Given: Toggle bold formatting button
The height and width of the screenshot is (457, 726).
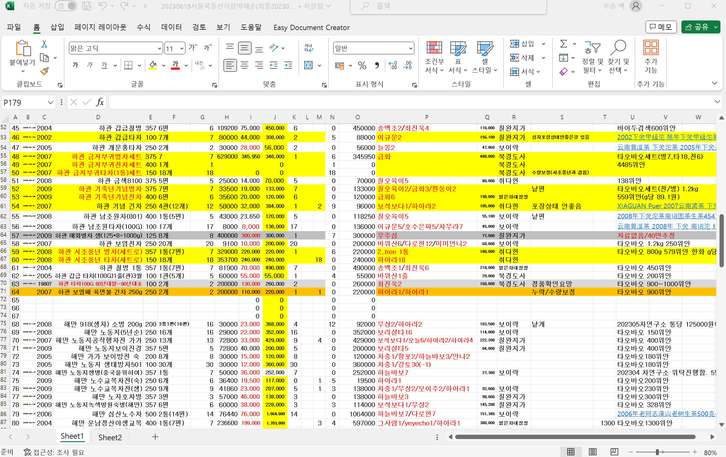Looking at the screenshot, I should [x=75, y=65].
